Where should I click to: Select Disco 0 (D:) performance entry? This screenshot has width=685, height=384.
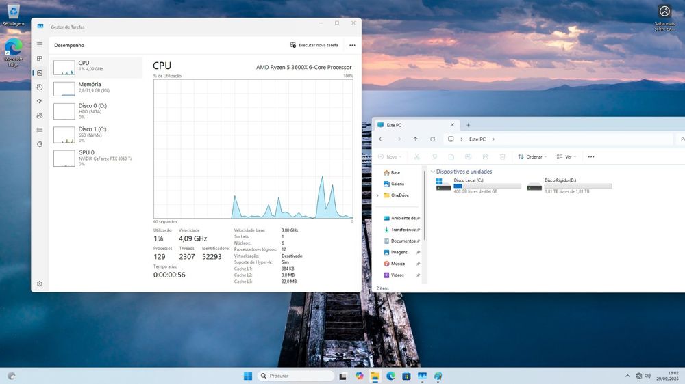pos(97,111)
